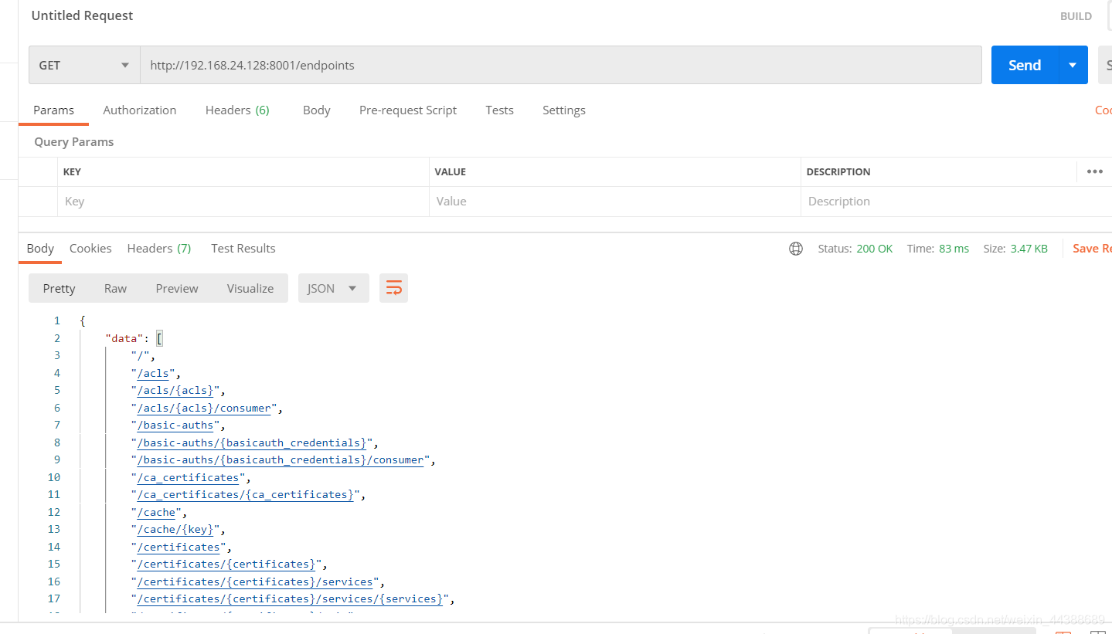1112x634 pixels.
Task: Open the /basic-auths/{basicauth_credentials} link on line 8
Action: 252,442
